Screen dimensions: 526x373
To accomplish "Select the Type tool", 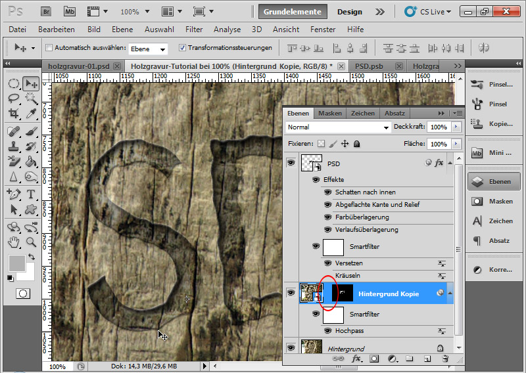I will [31, 194].
